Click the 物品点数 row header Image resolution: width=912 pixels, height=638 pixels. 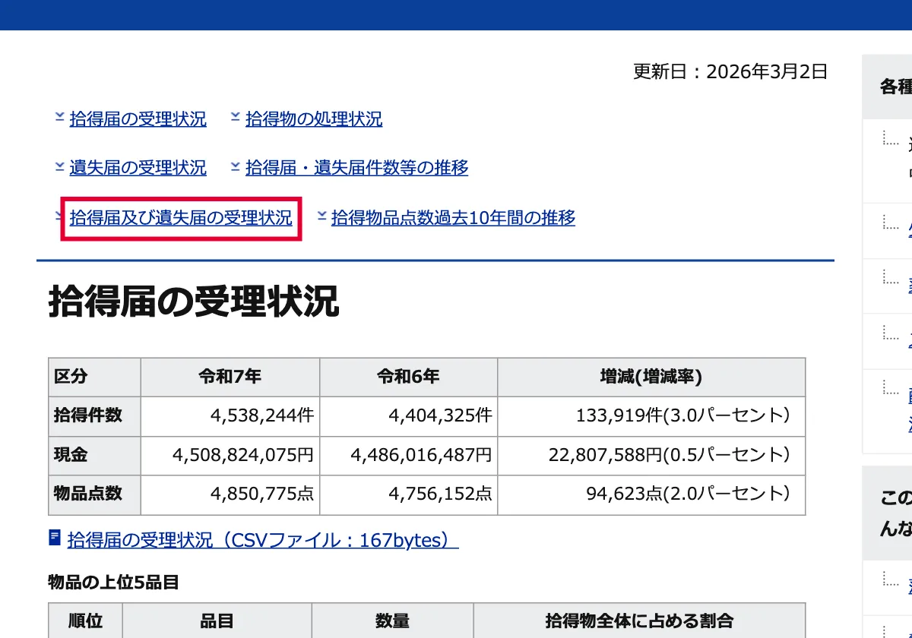click(x=94, y=495)
